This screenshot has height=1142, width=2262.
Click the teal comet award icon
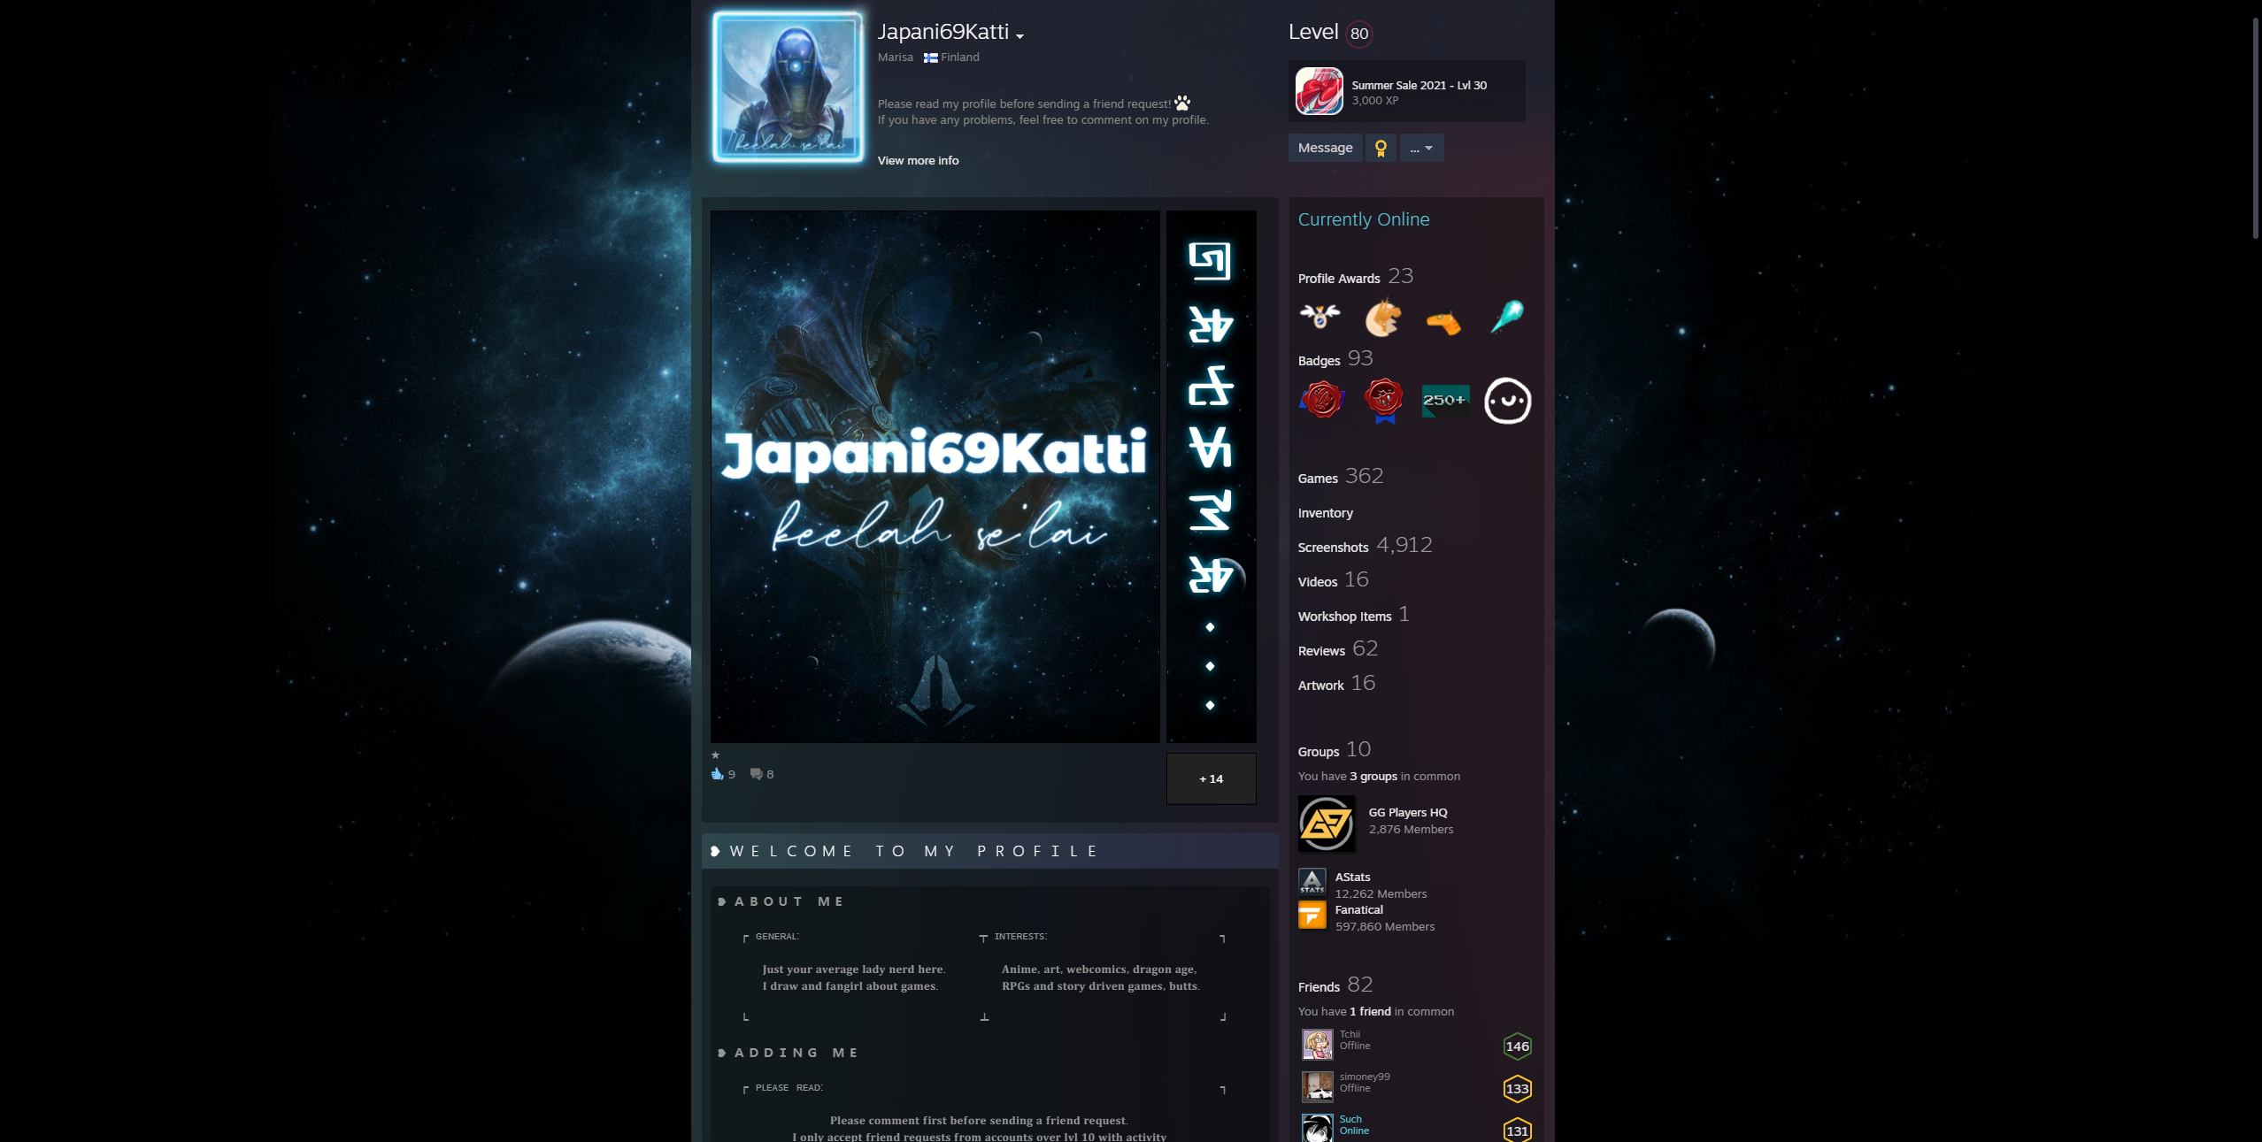(x=1507, y=317)
